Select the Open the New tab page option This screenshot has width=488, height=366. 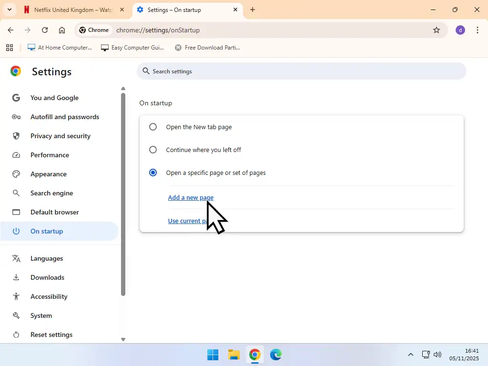tap(152, 127)
